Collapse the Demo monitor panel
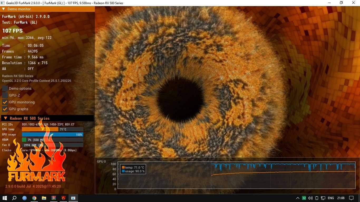The width and height of the screenshot is (360, 202). point(3,9)
